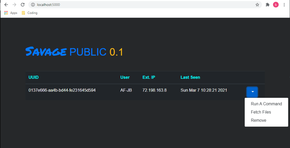Reload the localhost page
290x148 pixels.
click(x=23, y=5)
